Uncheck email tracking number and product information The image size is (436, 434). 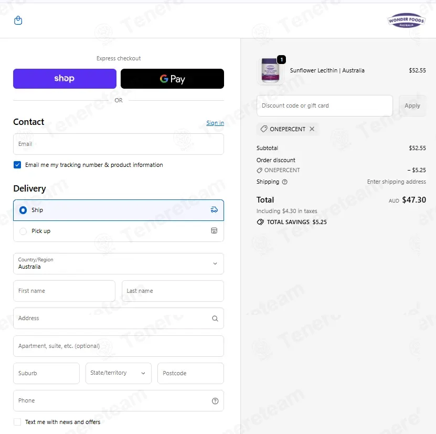tap(17, 165)
